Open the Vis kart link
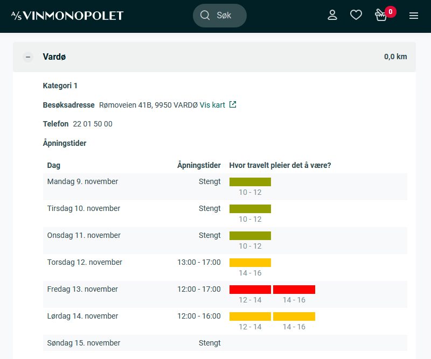This screenshot has height=359, width=431. (x=212, y=105)
